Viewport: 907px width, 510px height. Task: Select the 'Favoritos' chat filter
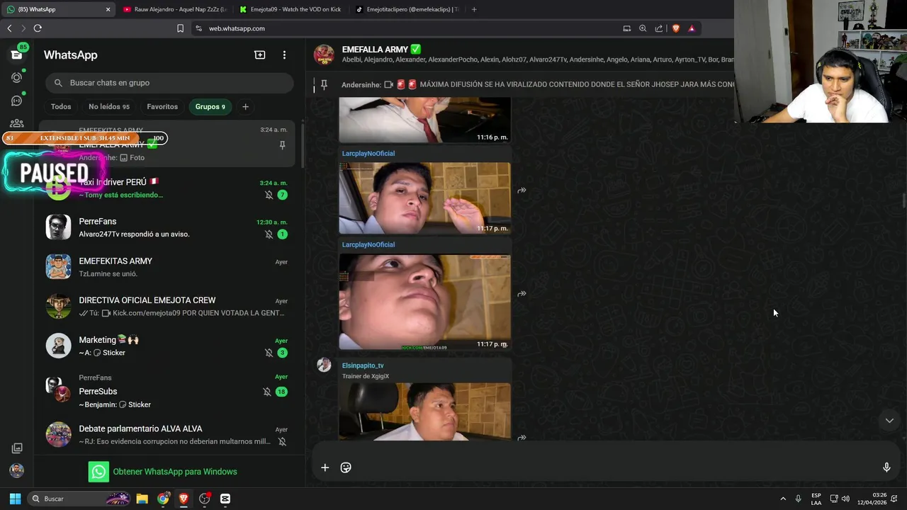(x=162, y=107)
